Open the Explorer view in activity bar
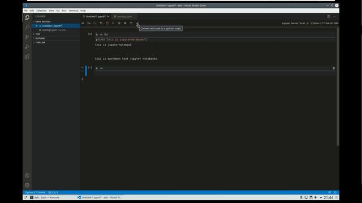 coord(27,17)
